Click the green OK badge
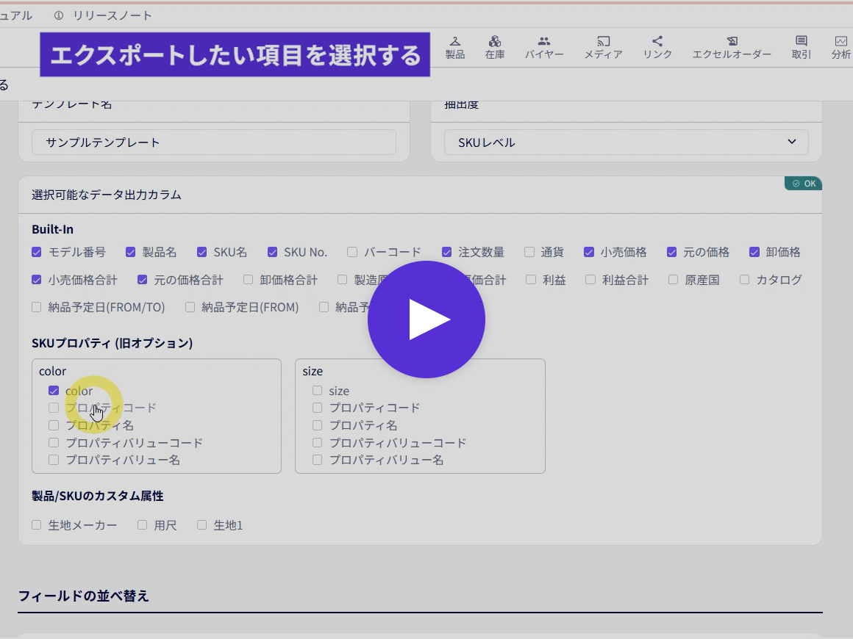The height and width of the screenshot is (639, 853). (804, 184)
